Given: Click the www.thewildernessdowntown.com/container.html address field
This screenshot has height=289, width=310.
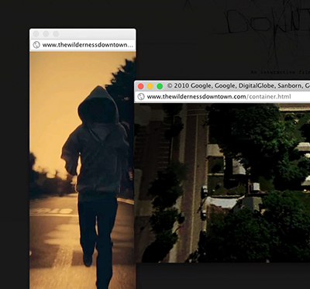Looking at the screenshot, I should [222, 97].
